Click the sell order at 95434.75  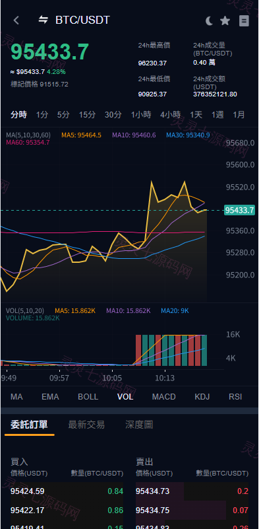click(x=192, y=510)
